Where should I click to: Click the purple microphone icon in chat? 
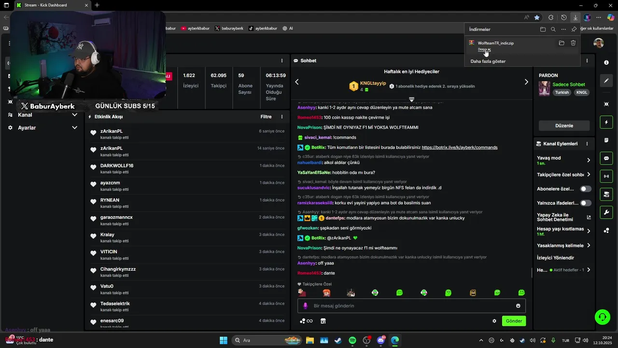tap(305, 306)
